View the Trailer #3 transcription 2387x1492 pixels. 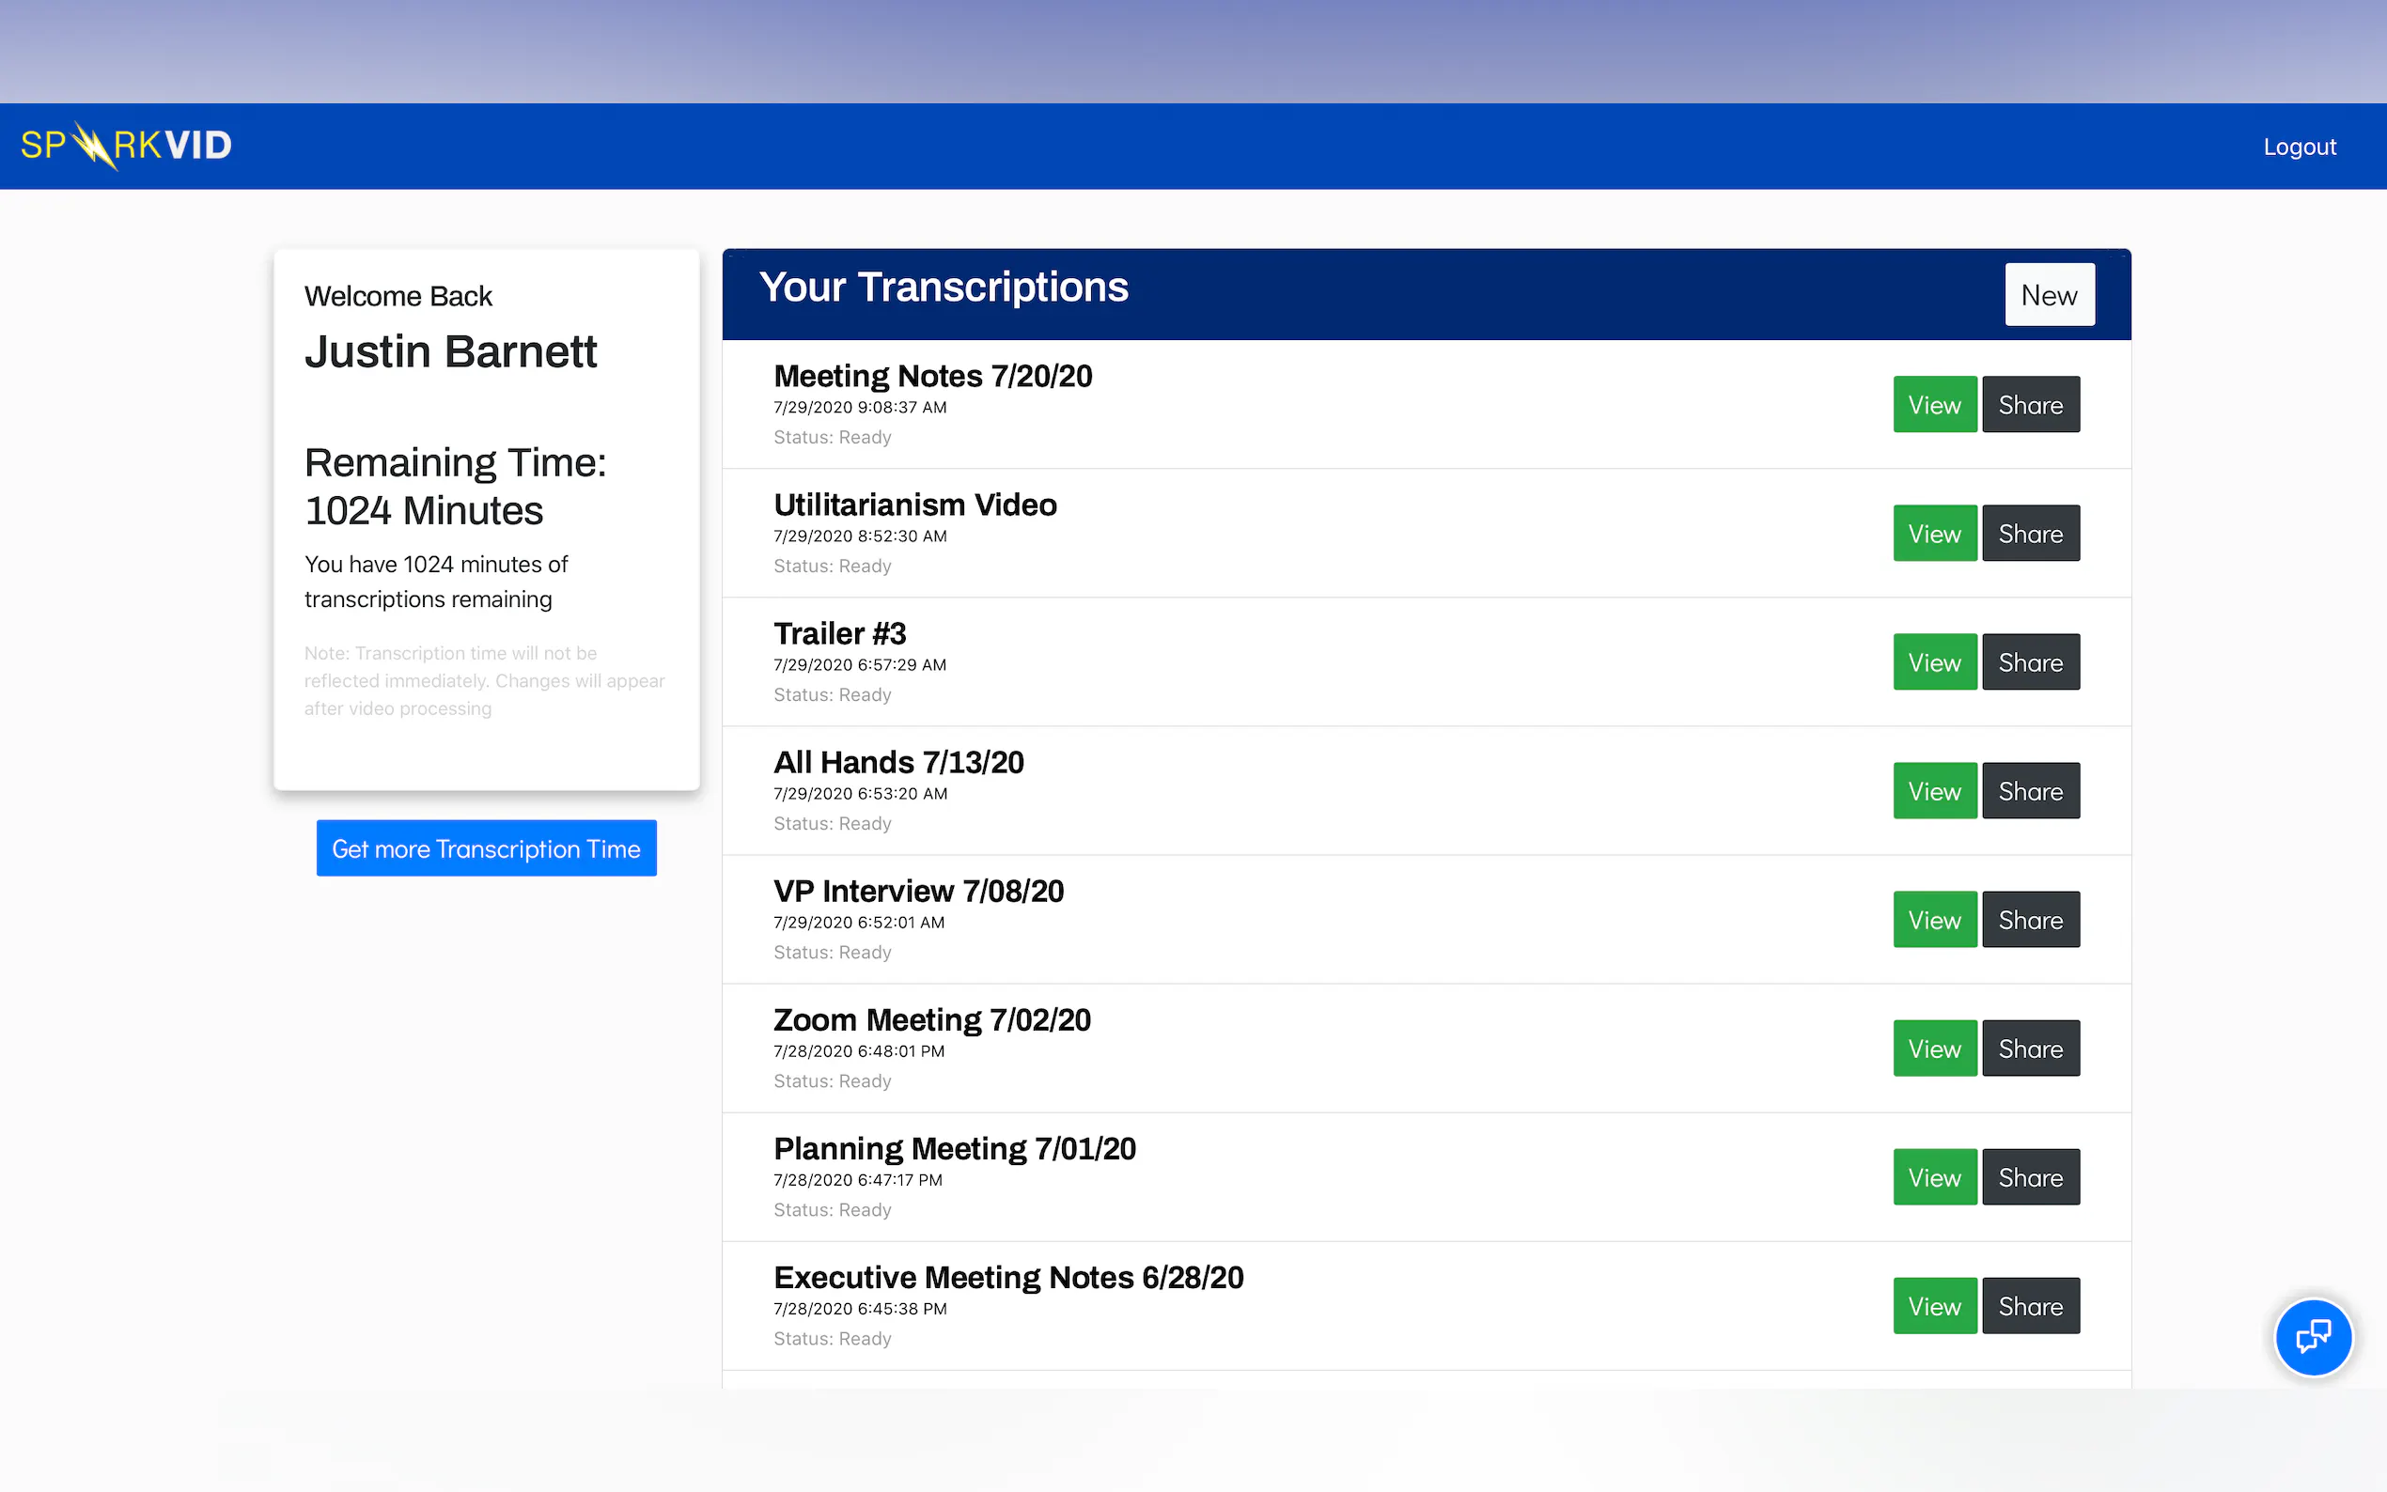coord(1933,662)
